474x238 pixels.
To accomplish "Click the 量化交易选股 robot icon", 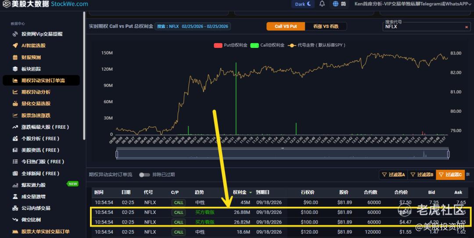I will 15,104.
